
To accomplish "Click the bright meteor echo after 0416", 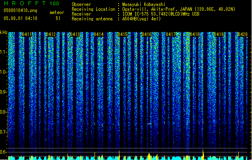I will click(x=149, y=124).
